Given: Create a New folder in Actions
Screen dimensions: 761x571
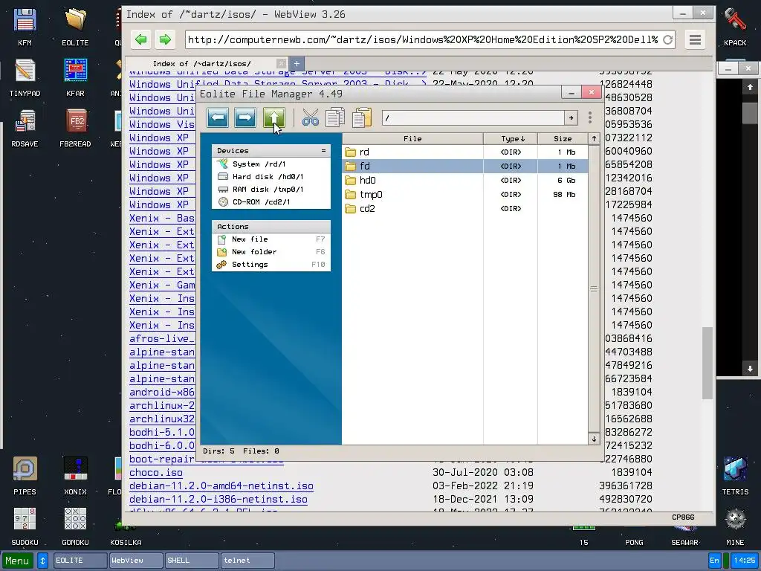Looking at the screenshot, I should pyautogui.click(x=271, y=251).
